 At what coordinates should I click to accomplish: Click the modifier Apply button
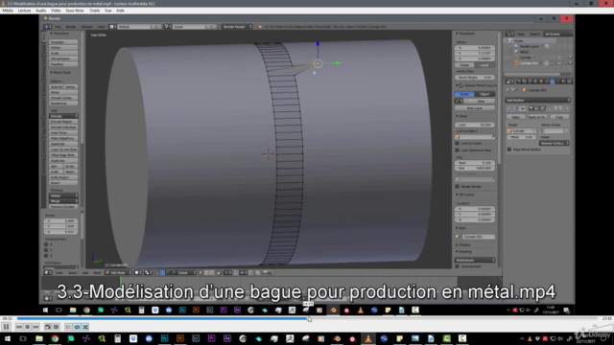tap(516, 117)
